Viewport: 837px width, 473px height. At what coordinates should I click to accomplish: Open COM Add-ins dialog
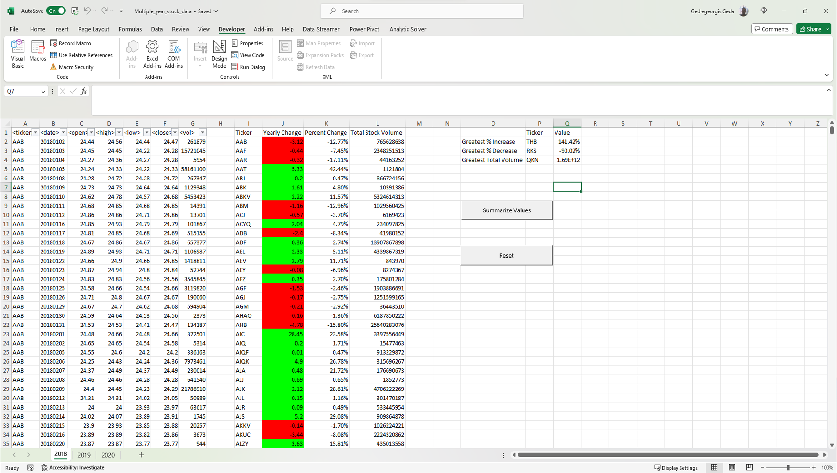click(174, 53)
